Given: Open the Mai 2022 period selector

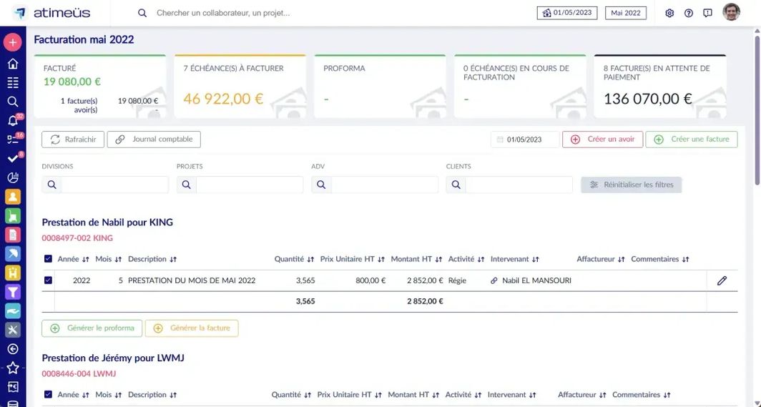Looking at the screenshot, I should coord(625,13).
